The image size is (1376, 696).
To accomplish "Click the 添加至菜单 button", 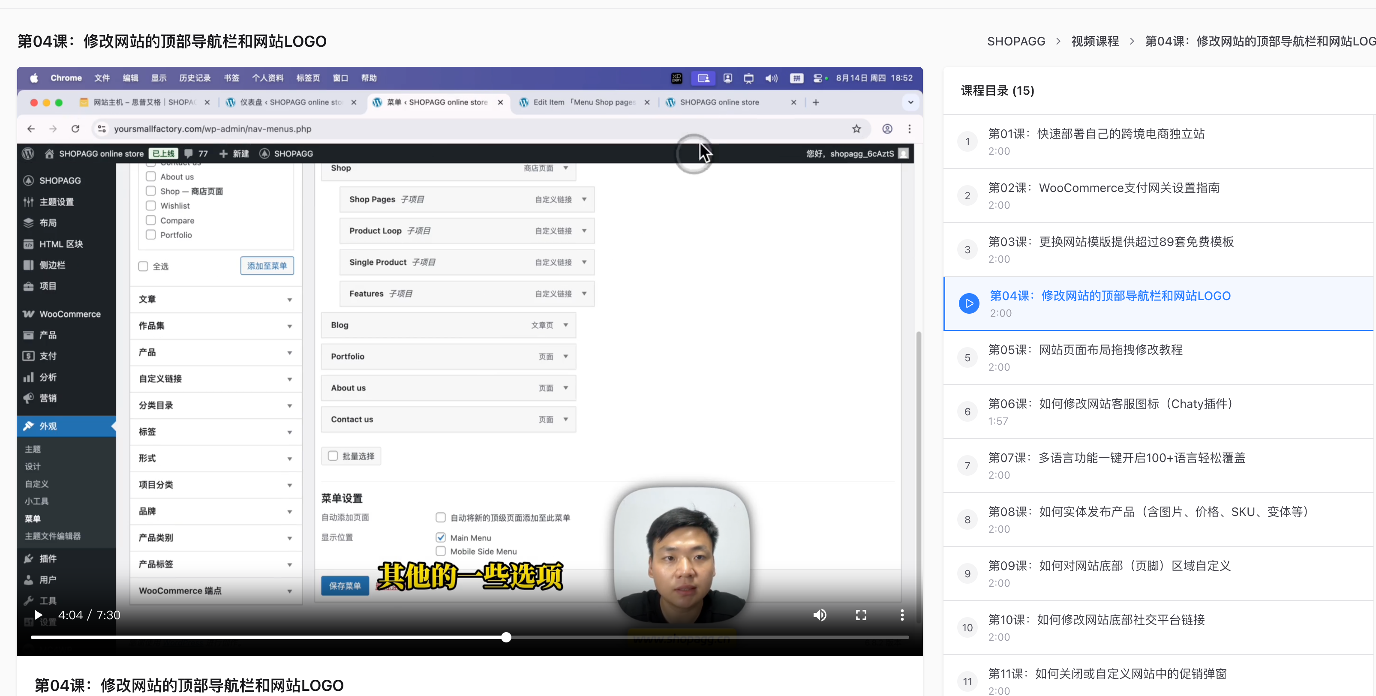I will (x=267, y=265).
